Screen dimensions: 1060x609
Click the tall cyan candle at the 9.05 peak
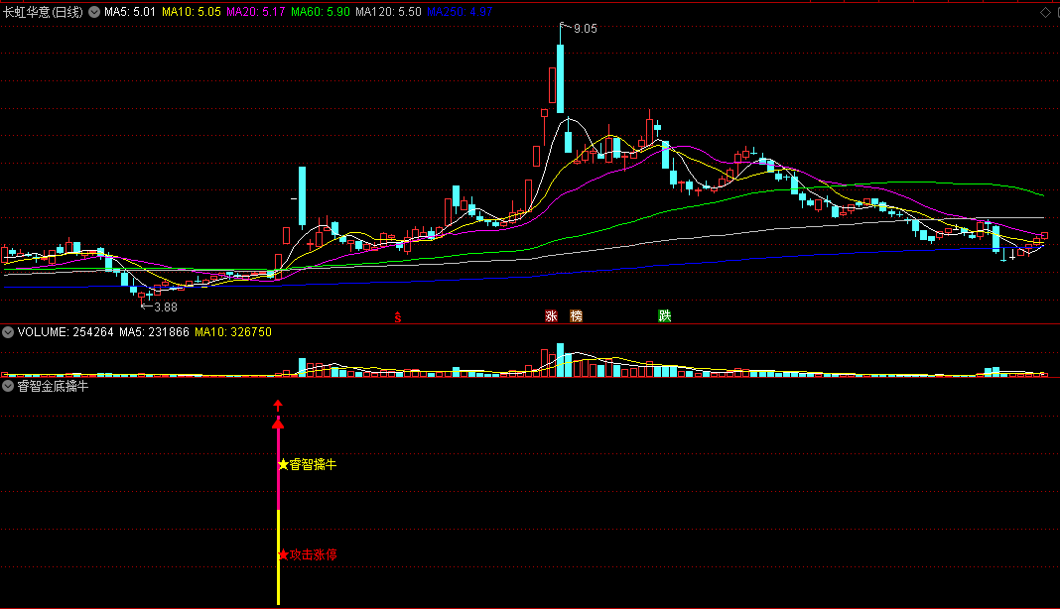561,78
